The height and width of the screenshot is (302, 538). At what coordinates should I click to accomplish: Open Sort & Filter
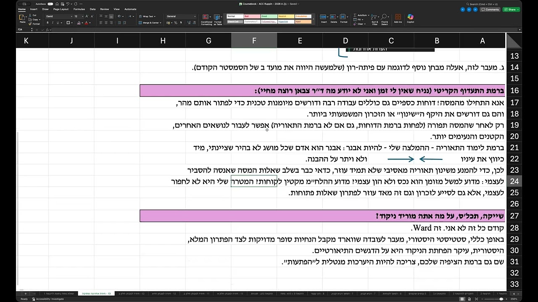tap(374, 20)
